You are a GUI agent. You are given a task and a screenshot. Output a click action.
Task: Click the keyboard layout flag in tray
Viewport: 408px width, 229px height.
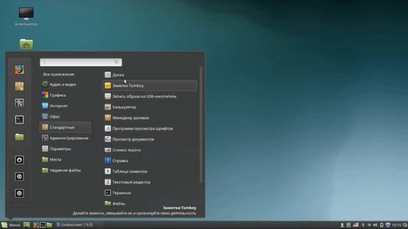click(356, 225)
